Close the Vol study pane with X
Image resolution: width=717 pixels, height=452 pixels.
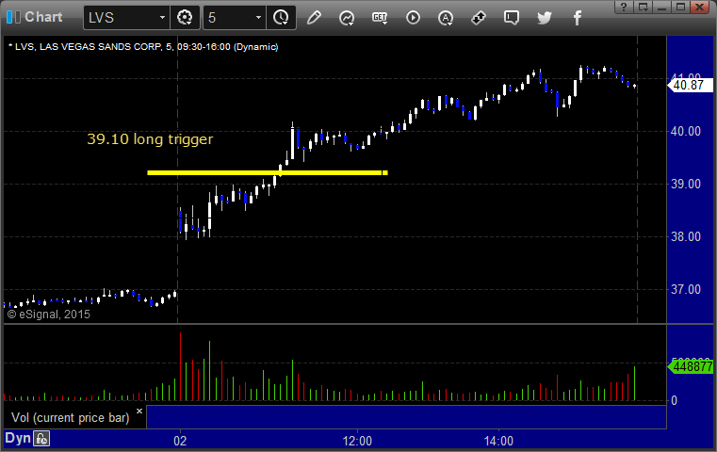[x=139, y=411]
